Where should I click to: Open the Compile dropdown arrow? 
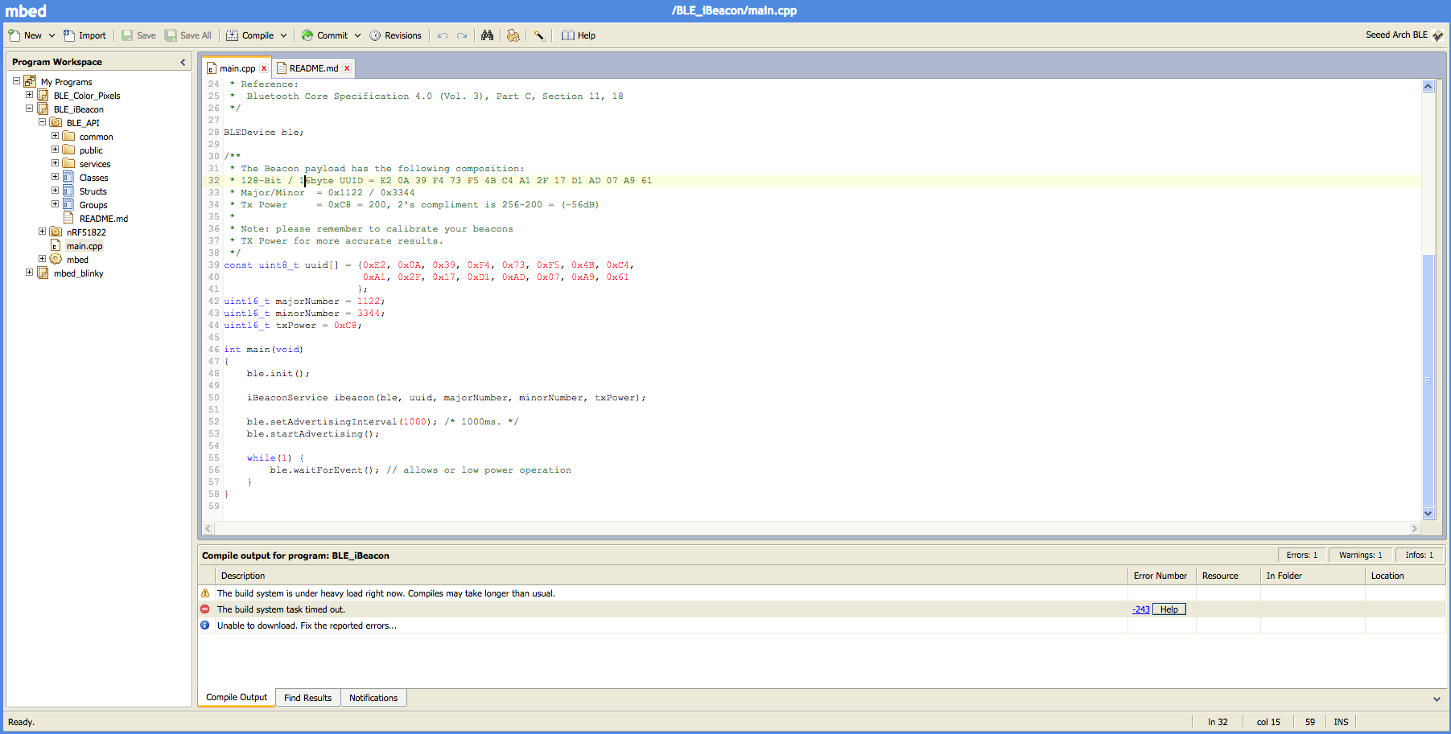[x=284, y=35]
